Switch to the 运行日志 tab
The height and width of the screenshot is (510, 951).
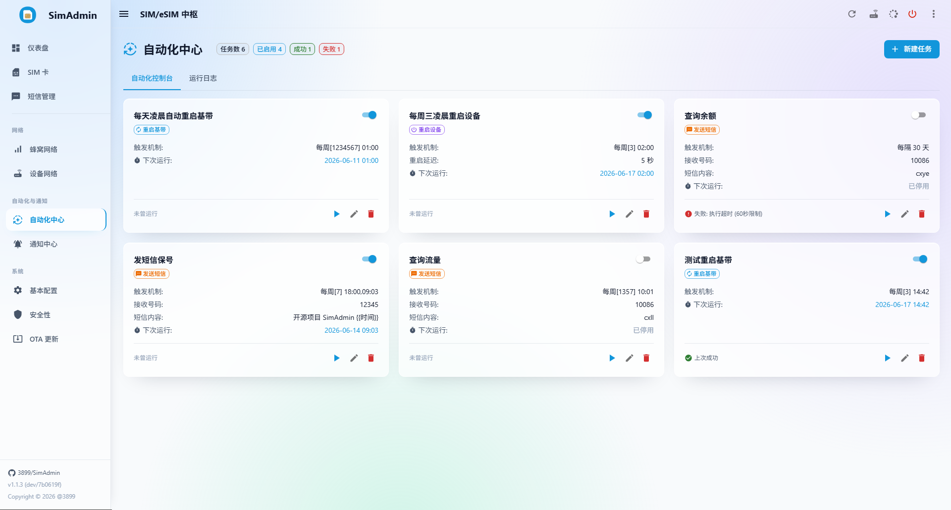pos(203,78)
